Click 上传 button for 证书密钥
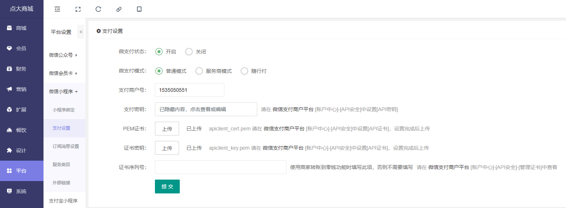566x208 pixels. (x=167, y=148)
